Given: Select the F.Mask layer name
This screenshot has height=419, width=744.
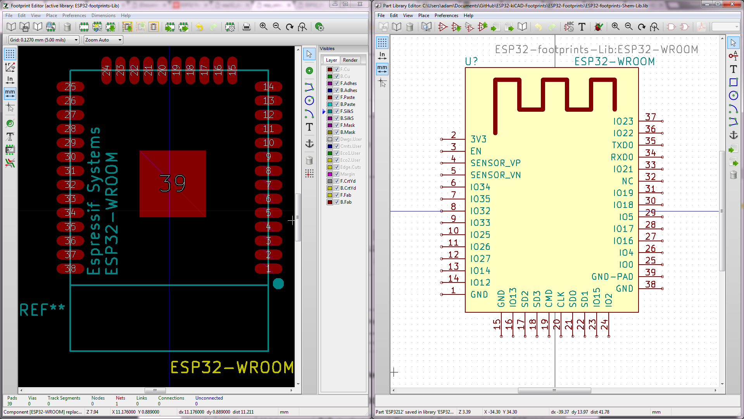Looking at the screenshot, I should [347, 125].
